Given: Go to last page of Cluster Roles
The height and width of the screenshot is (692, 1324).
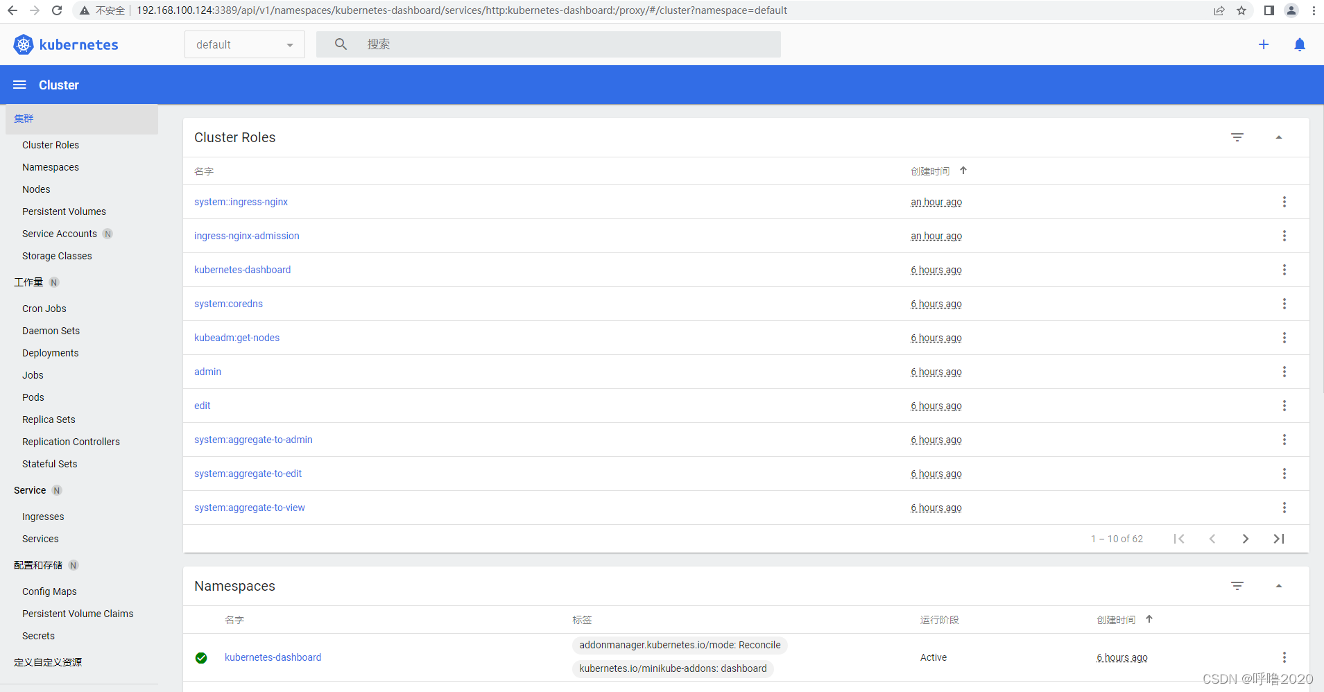Looking at the screenshot, I should pos(1279,539).
